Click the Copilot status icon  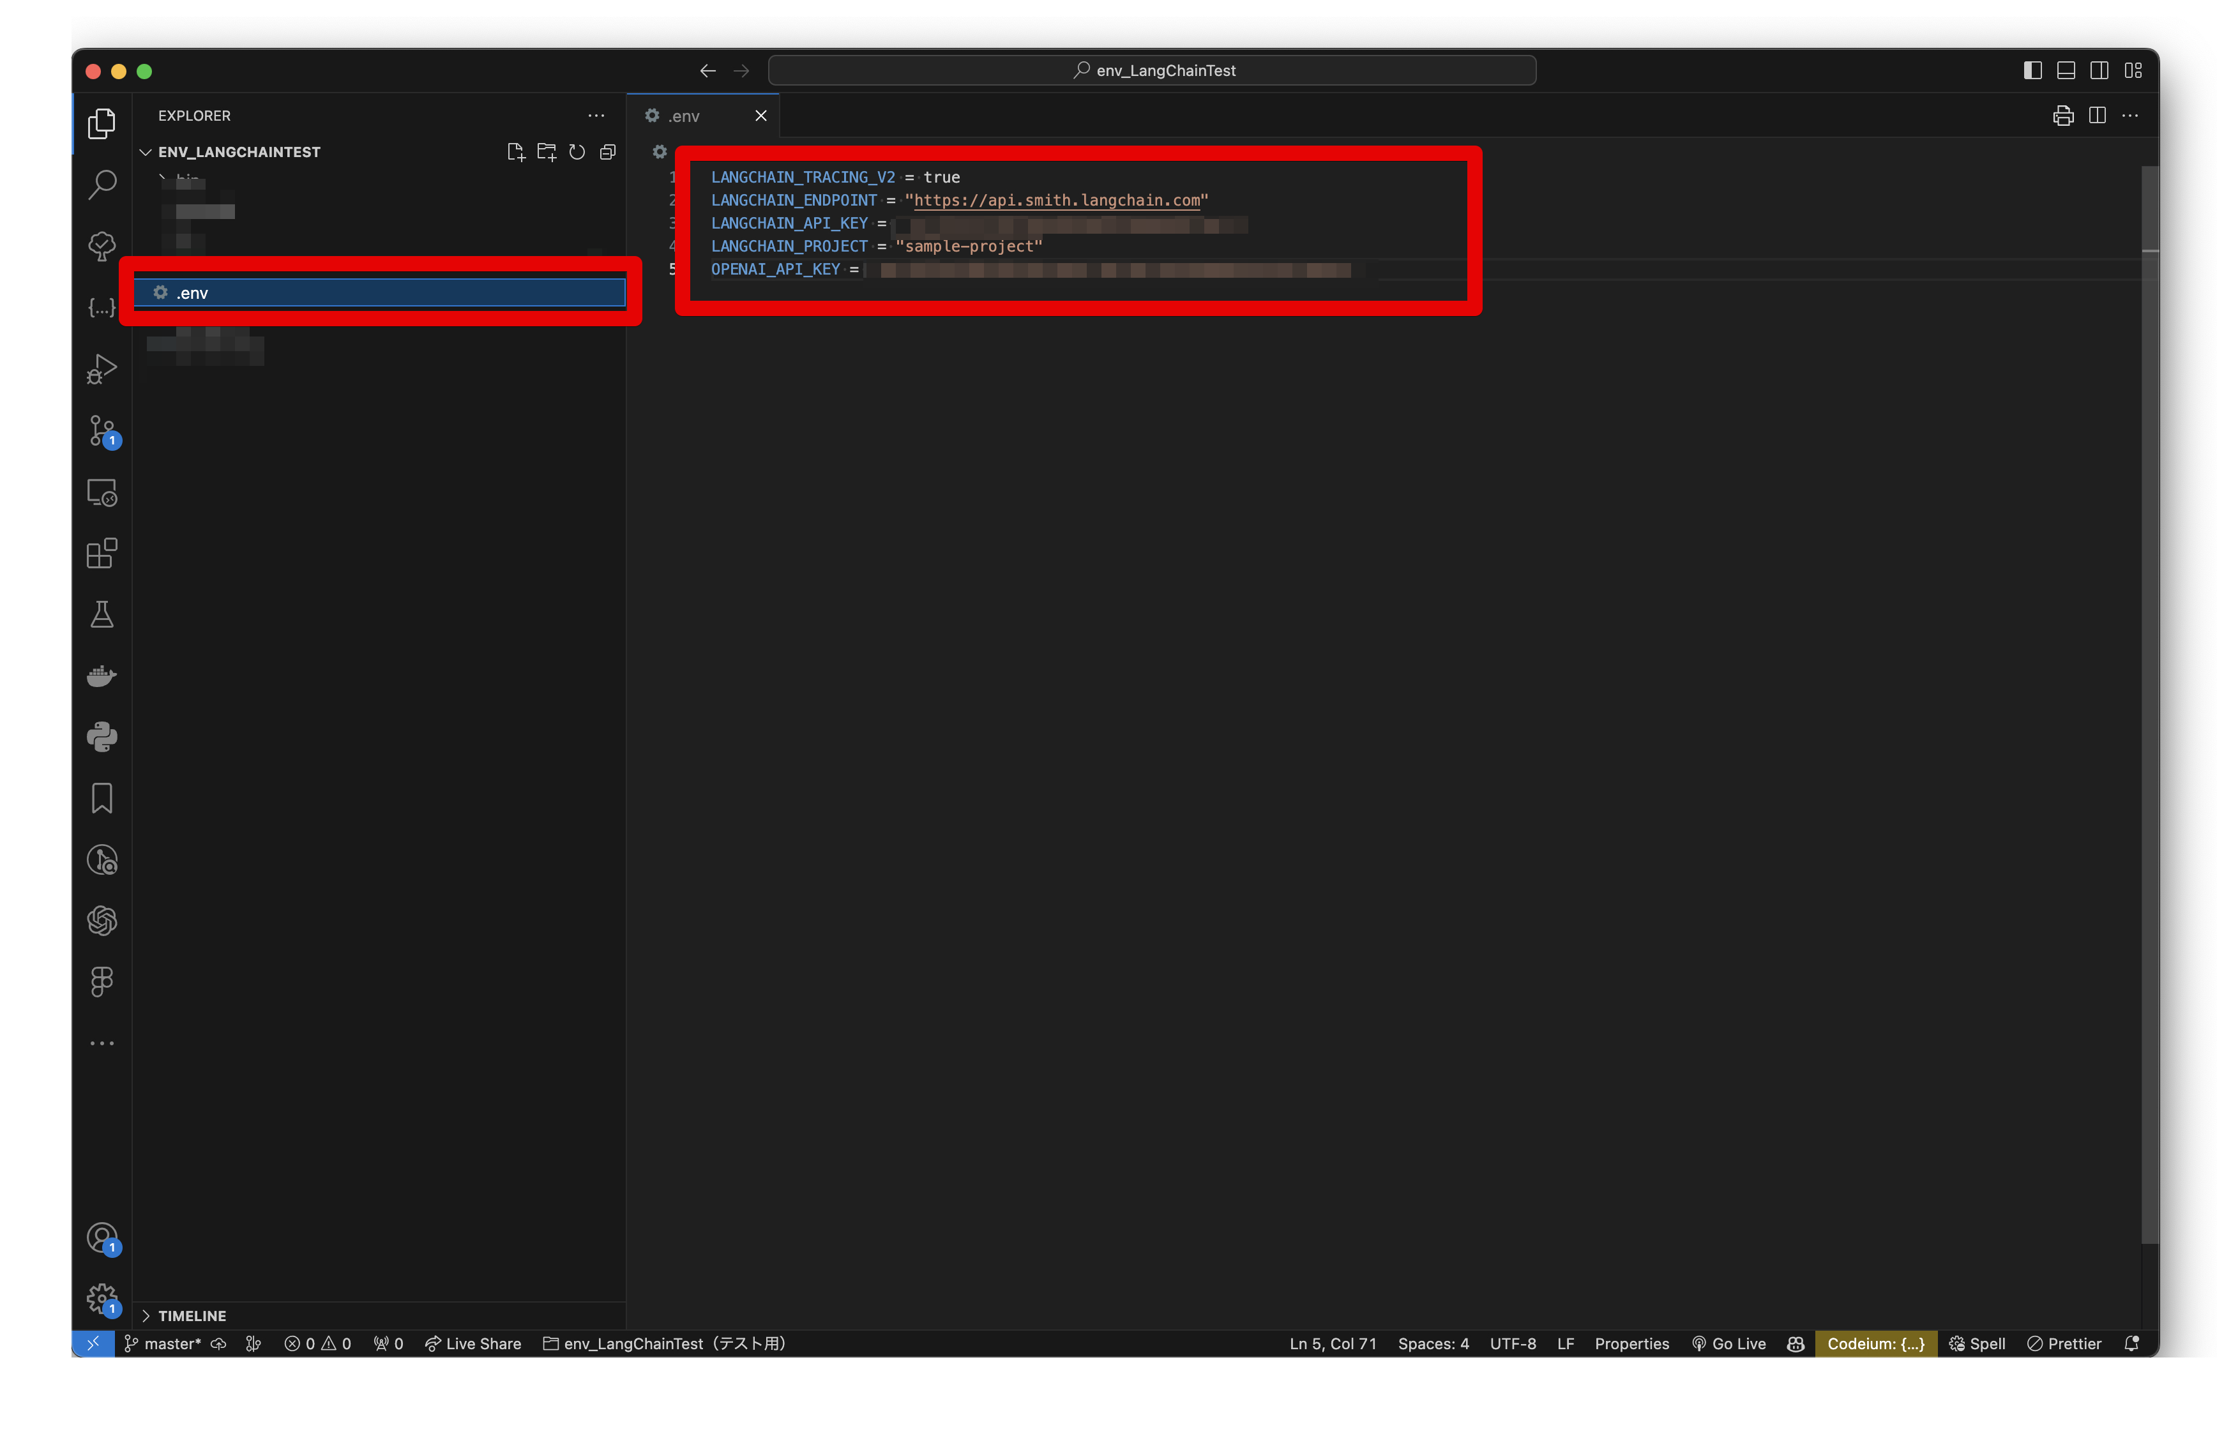1794,1343
